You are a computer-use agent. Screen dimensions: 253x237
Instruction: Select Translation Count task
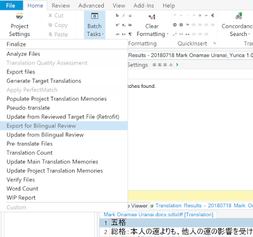[64, 153]
